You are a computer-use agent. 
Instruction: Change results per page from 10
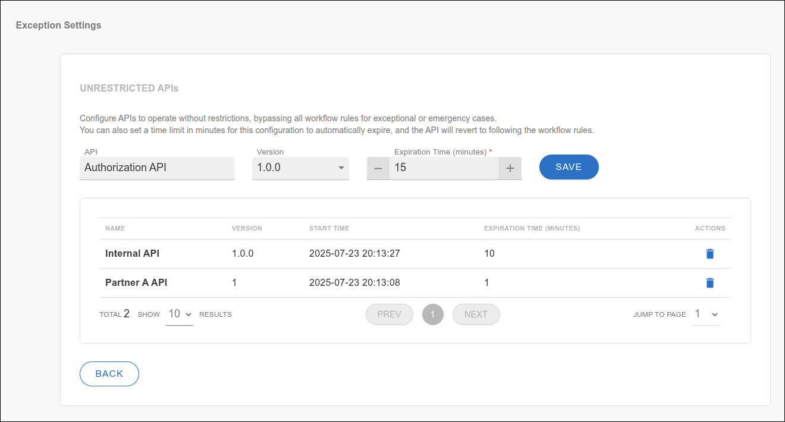click(178, 314)
